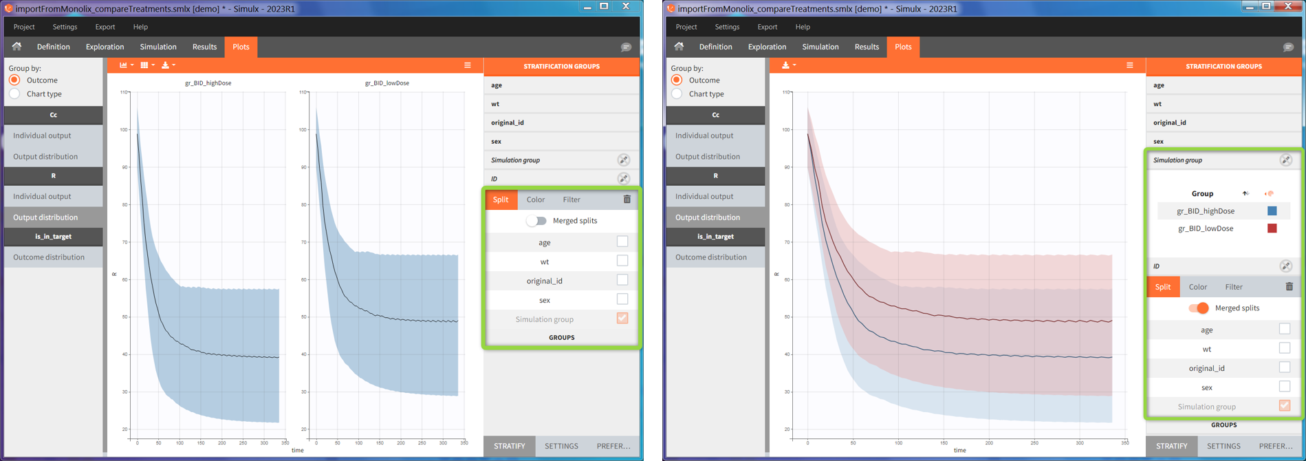The width and height of the screenshot is (1306, 461).
Task: Open the Export menu in left window
Action: [x=105, y=27]
